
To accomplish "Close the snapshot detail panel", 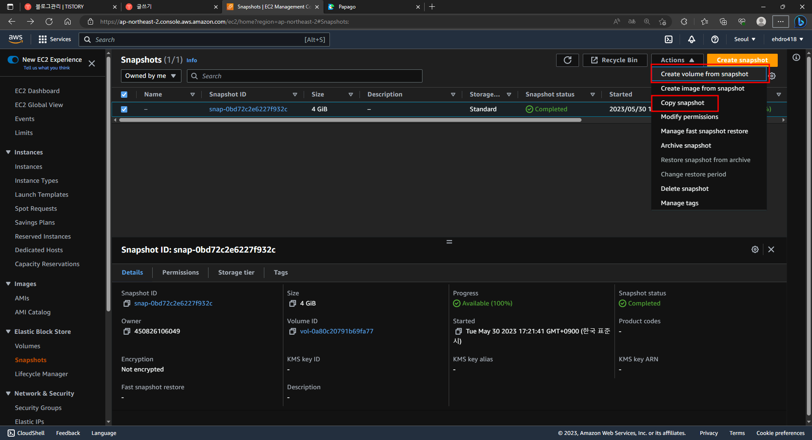I will [x=771, y=250].
